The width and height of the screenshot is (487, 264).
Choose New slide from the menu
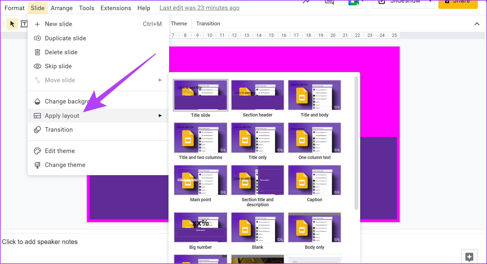pos(98,24)
